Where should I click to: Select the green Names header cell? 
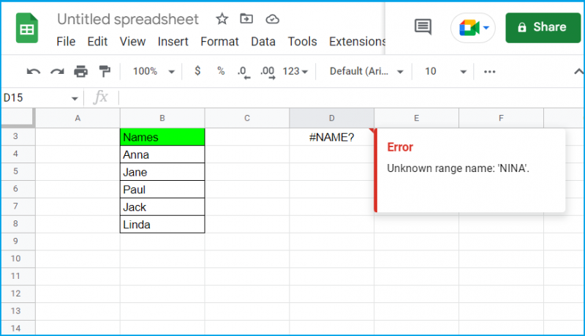tap(162, 137)
